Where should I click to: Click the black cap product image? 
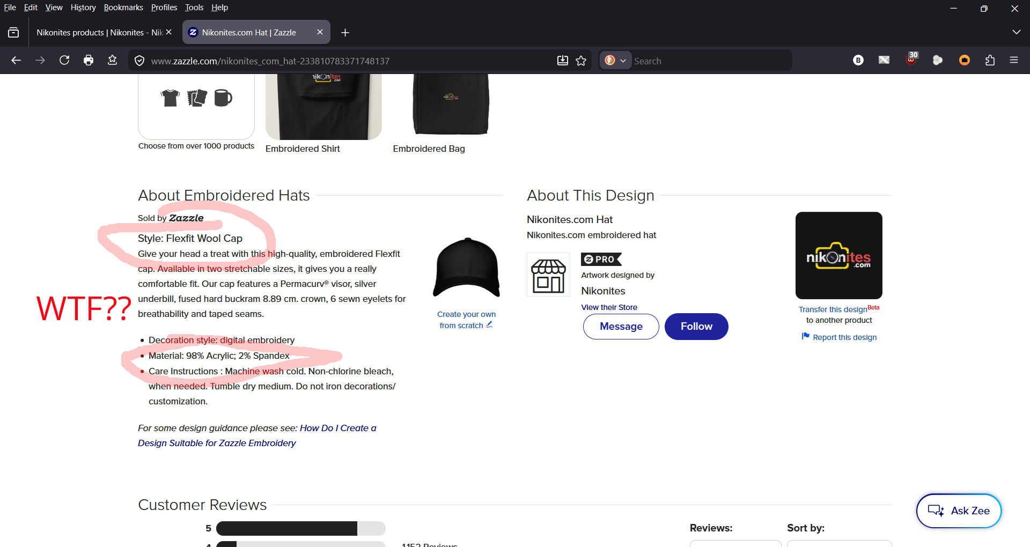point(466,268)
